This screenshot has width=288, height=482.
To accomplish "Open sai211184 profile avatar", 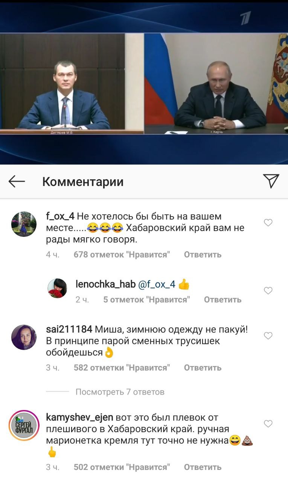I will pyautogui.click(x=24, y=337).
